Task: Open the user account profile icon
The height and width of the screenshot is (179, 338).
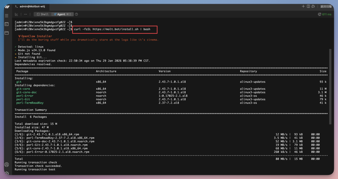Action: (x=7, y=164)
